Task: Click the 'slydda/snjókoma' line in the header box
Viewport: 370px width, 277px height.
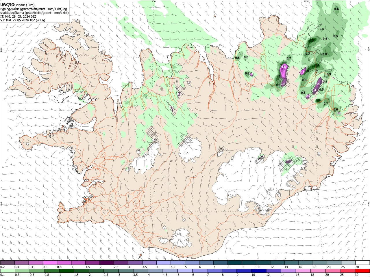Action: 35,13
